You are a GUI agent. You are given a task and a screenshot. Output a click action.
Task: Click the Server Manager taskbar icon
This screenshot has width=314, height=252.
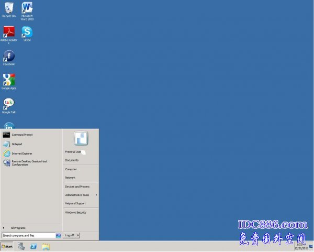pos(21,246)
